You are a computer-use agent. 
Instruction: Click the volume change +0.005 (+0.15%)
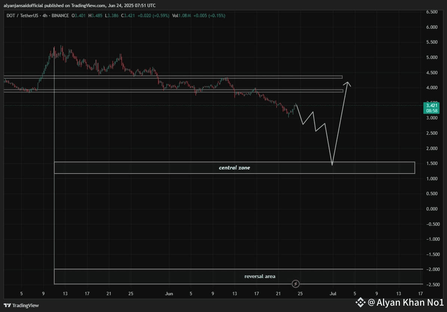point(209,16)
